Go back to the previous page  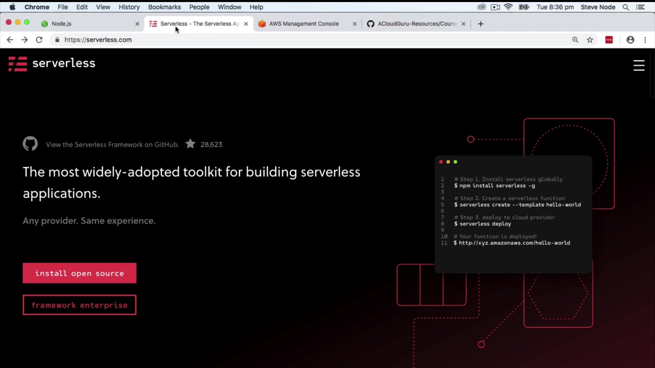click(x=10, y=40)
